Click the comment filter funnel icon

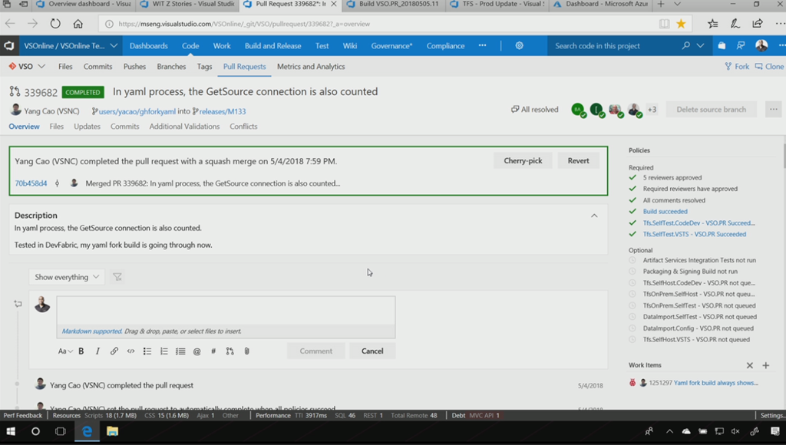(117, 277)
